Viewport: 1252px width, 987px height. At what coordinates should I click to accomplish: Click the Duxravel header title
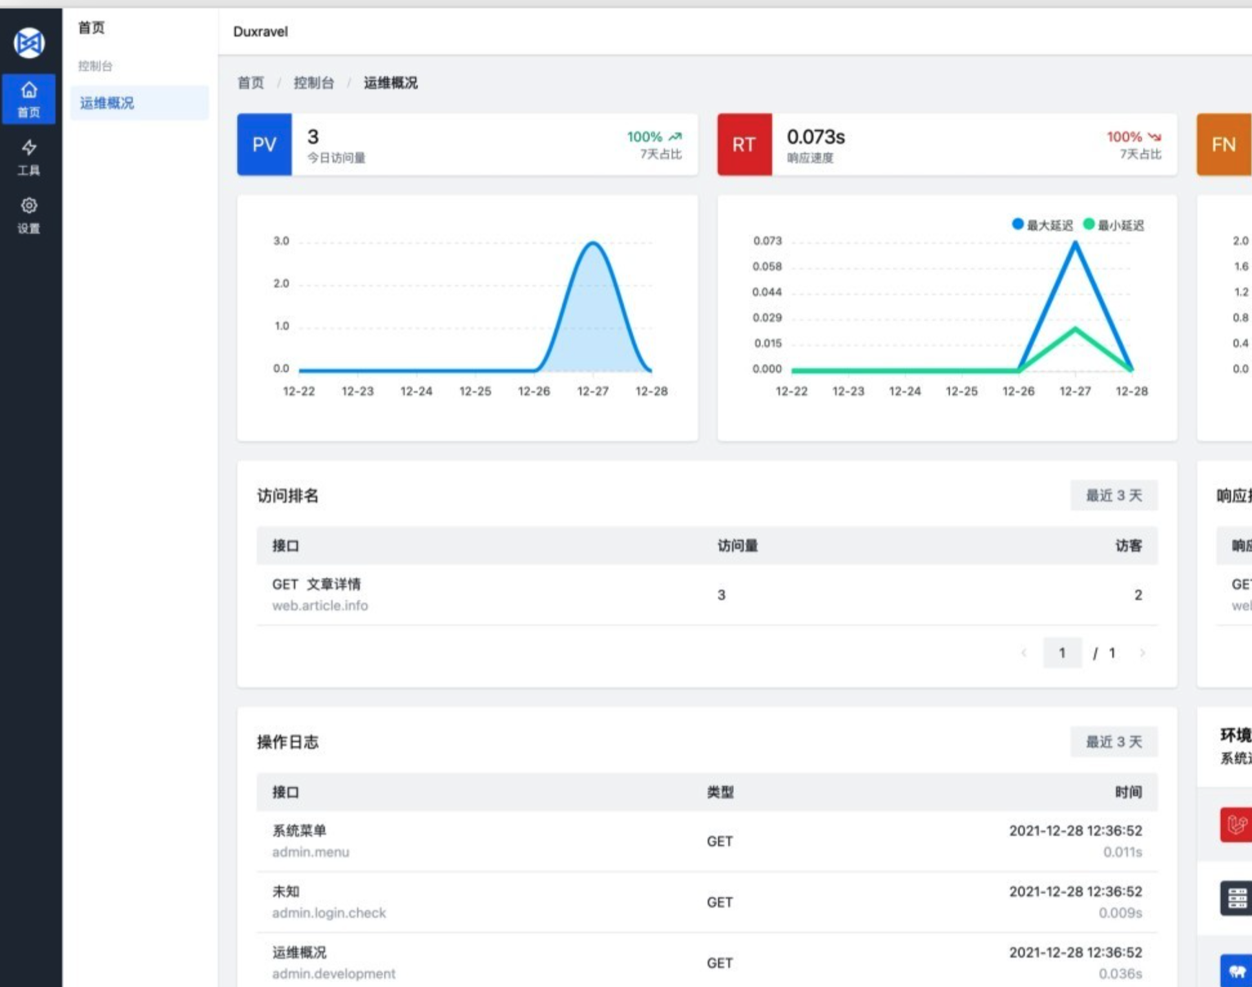click(260, 32)
